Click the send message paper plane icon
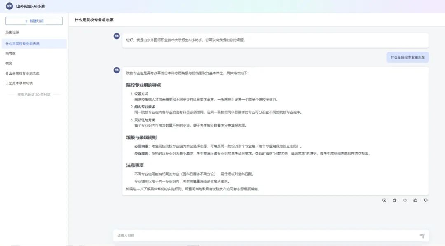Image resolution: width=445 pixels, height=246 pixels. pos(422,236)
